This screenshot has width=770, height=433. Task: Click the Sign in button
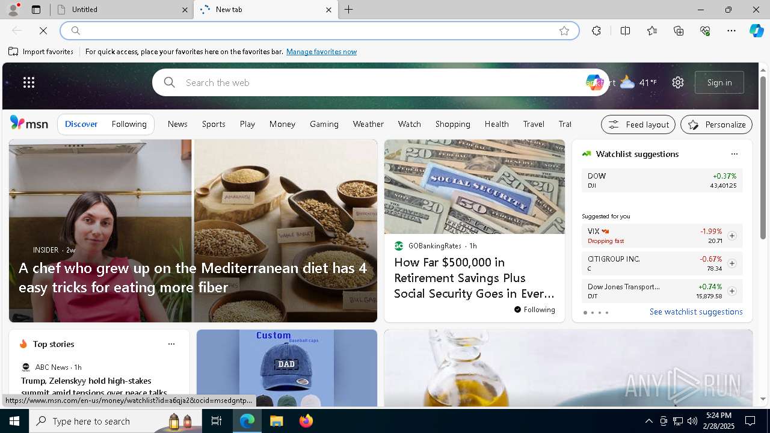[719, 82]
